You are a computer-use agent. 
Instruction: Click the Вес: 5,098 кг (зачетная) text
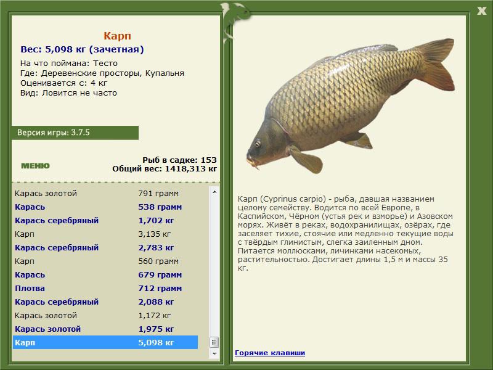pyautogui.click(x=82, y=49)
